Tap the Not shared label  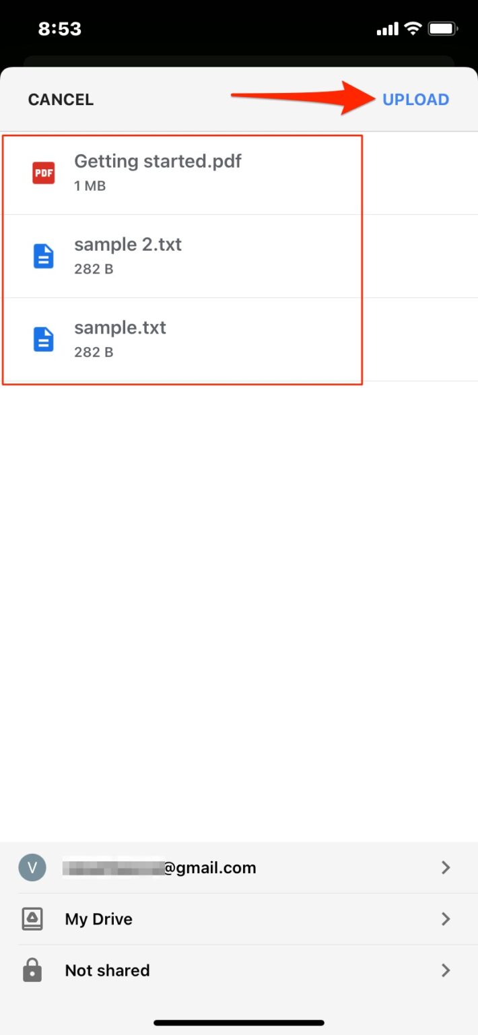[107, 970]
